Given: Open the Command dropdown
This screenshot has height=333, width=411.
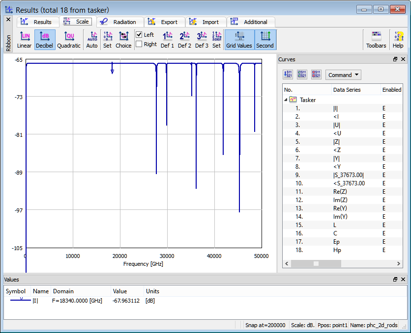Looking at the screenshot, I should 343,75.
